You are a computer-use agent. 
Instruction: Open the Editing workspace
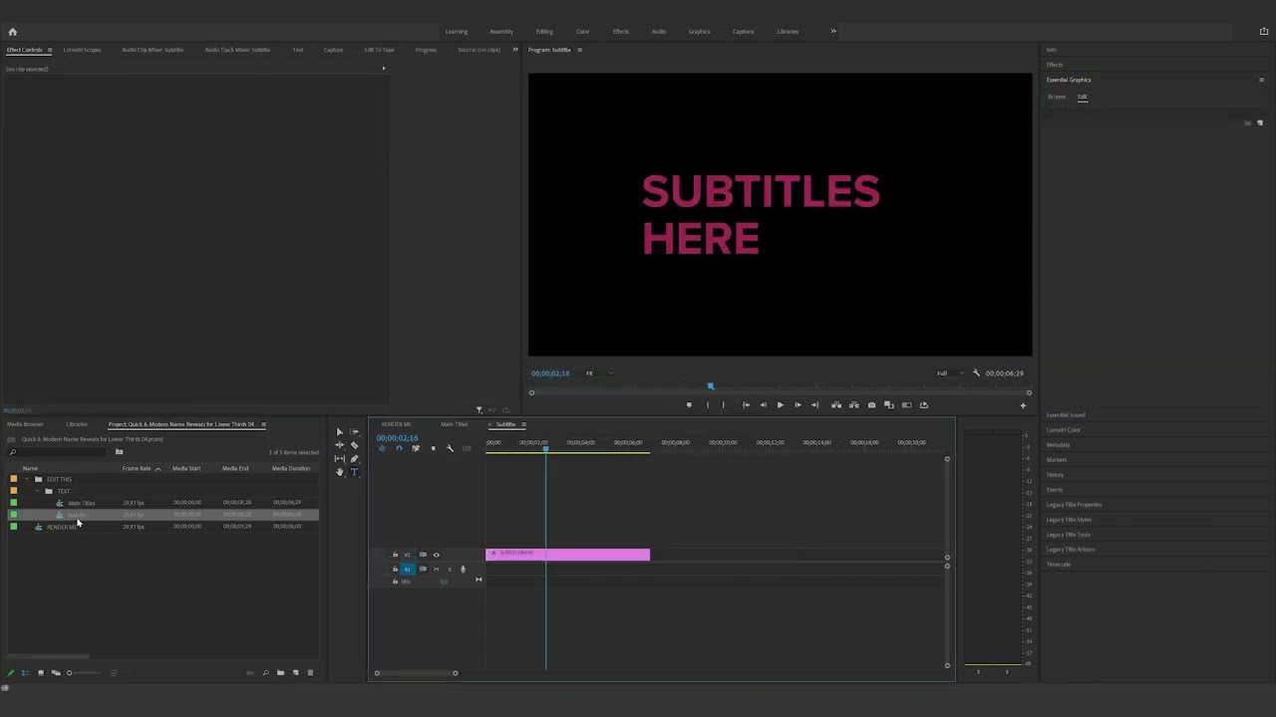pos(544,31)
